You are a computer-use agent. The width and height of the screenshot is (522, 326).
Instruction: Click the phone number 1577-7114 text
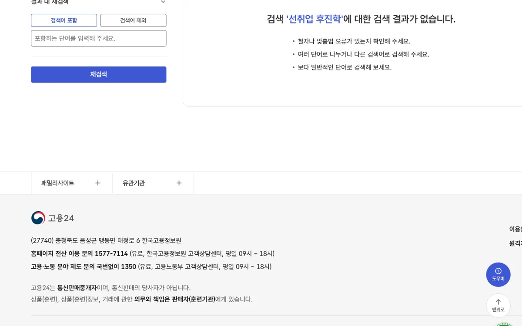[111, 253]
